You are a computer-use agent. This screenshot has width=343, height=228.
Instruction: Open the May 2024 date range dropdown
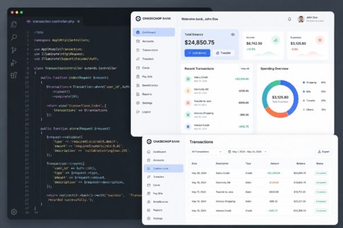coord(247,152)
